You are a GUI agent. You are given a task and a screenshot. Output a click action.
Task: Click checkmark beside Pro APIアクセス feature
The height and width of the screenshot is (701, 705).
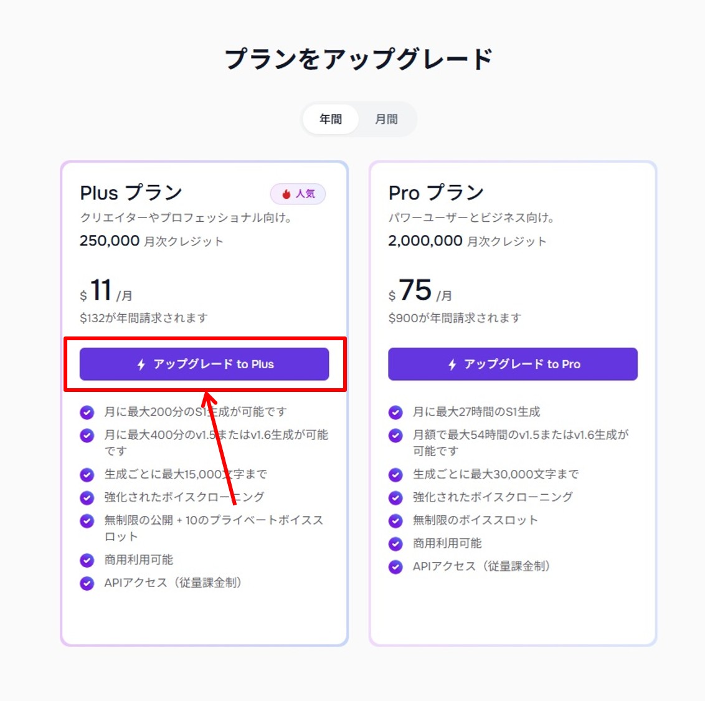(x=395, y=567)
